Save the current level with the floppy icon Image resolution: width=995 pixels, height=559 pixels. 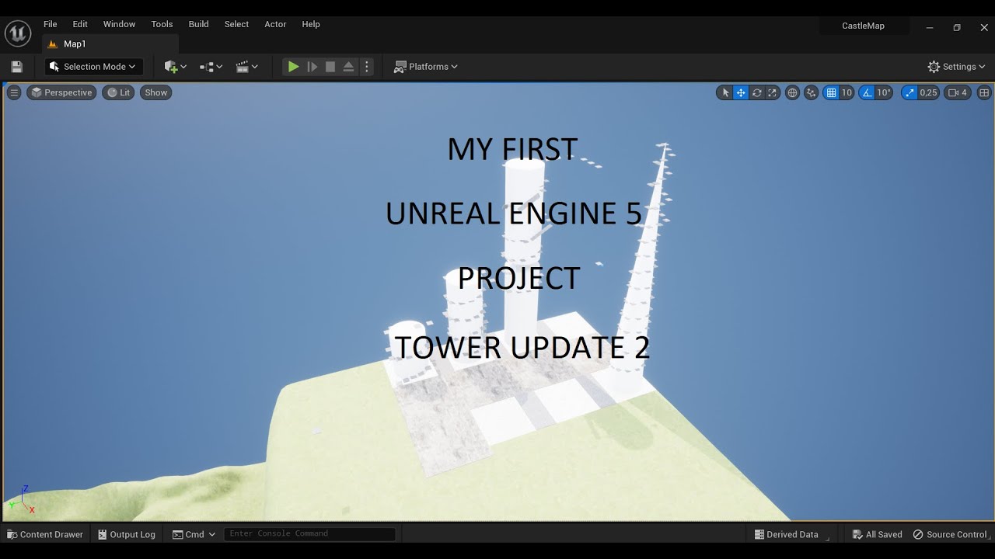pos(17,67)
